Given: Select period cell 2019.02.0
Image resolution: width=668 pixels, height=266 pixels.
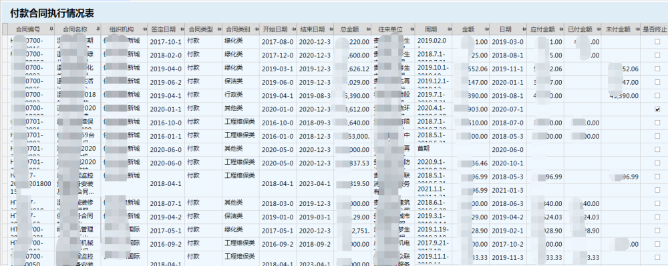Looking at the screenshot, I should click(434, 41).
